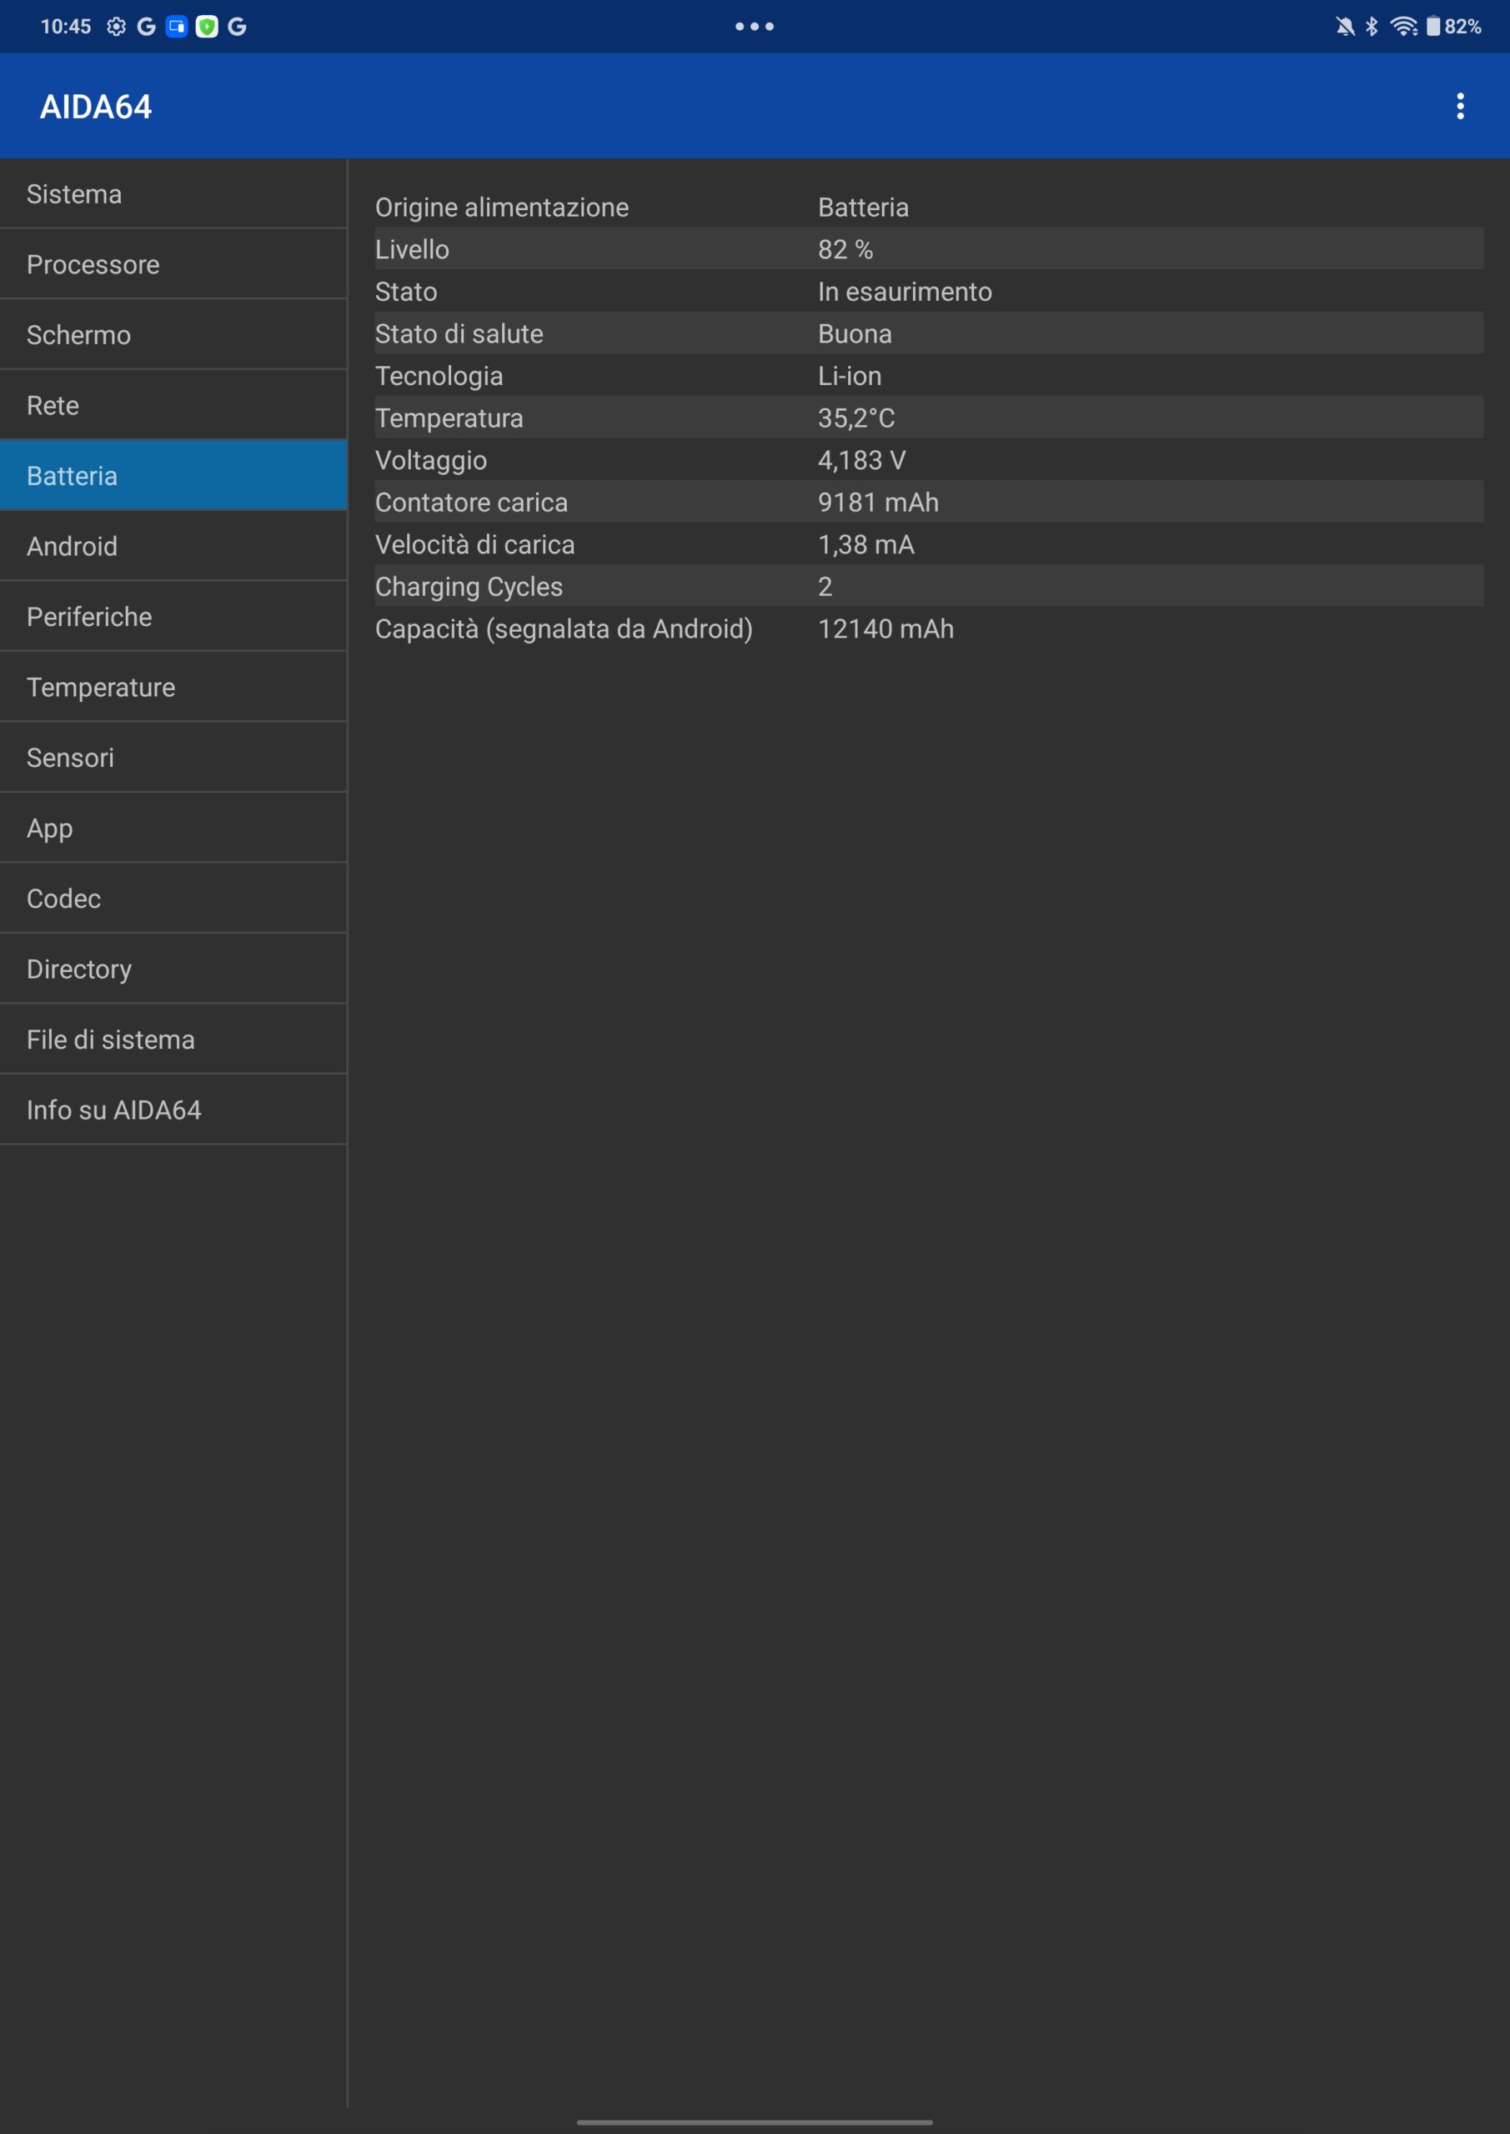Tap the muted notifications bell icon

[1345, 26]
